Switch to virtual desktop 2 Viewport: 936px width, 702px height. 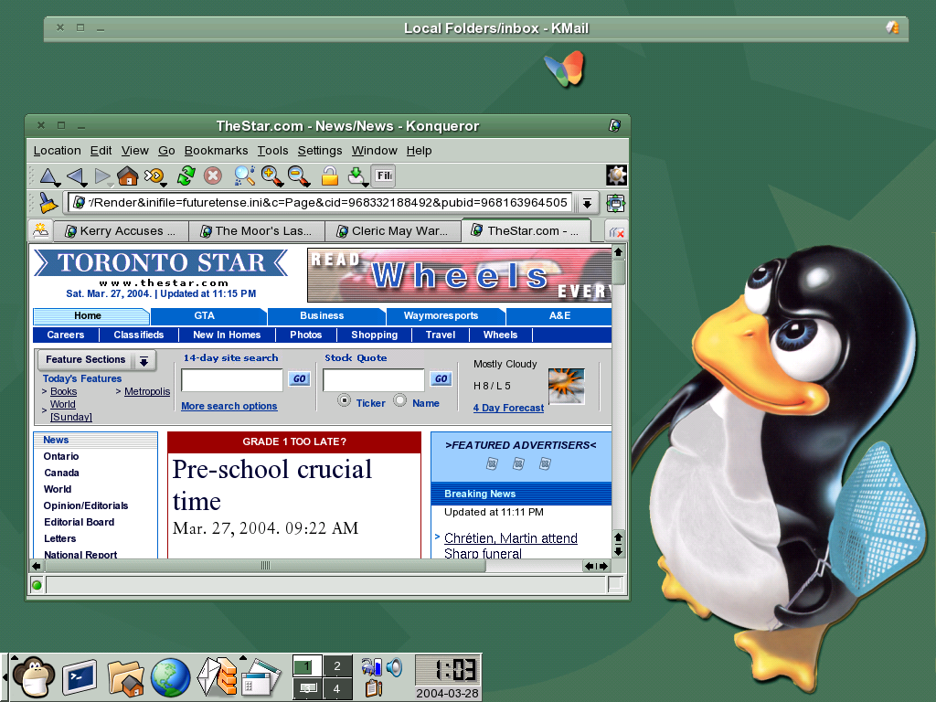[337, 666]
